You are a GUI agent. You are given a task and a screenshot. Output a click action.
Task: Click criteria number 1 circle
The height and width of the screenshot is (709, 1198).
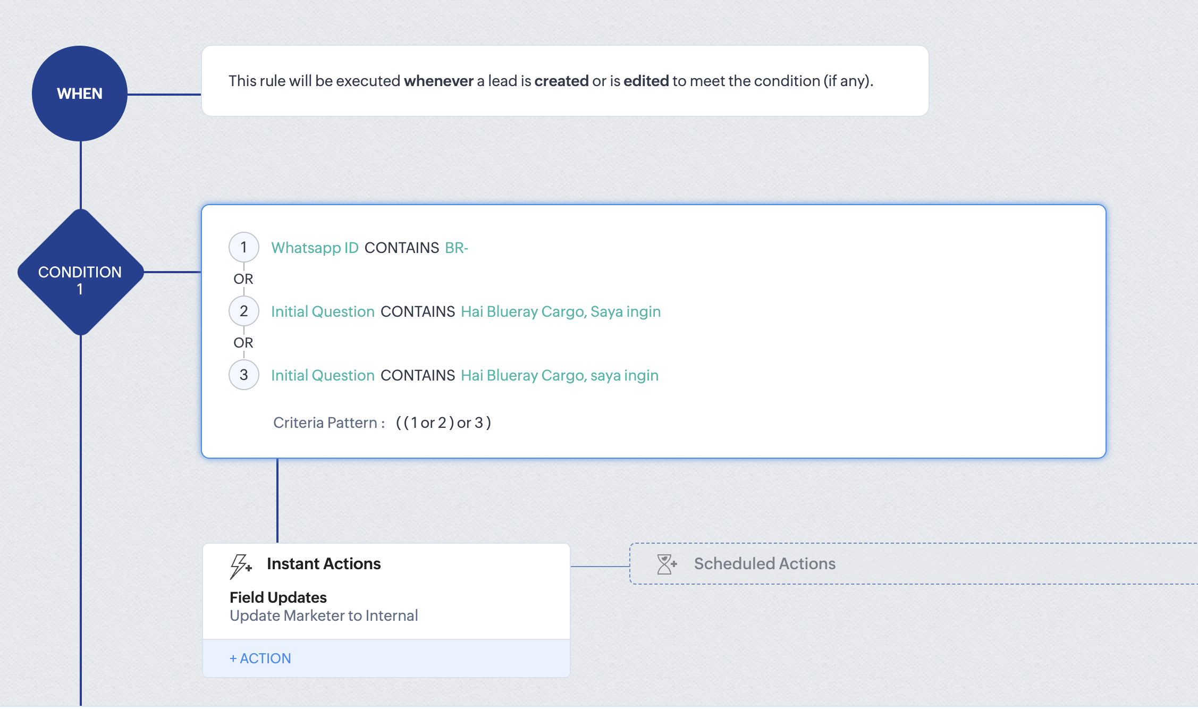pyautogui.click(x=243, y=247)
